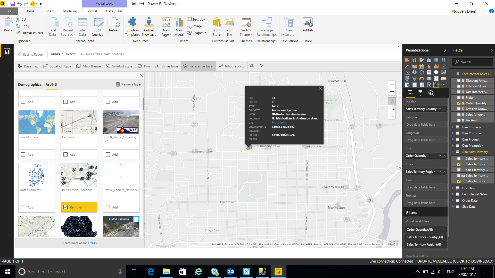The width and height of the screenshot is (495, 278).
Task: Expand the Dim Product table
Action: point(453,140)
